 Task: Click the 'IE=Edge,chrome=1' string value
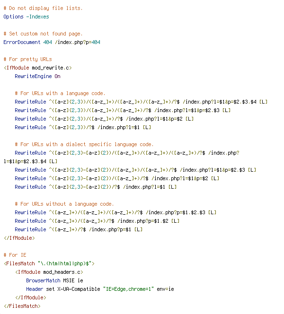[128, 289]
